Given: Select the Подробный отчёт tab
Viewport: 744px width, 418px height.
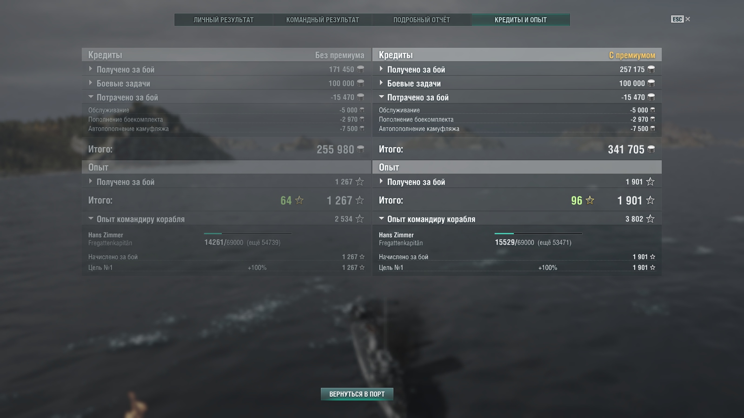Looking at the screenshot, I should point(422,20).
